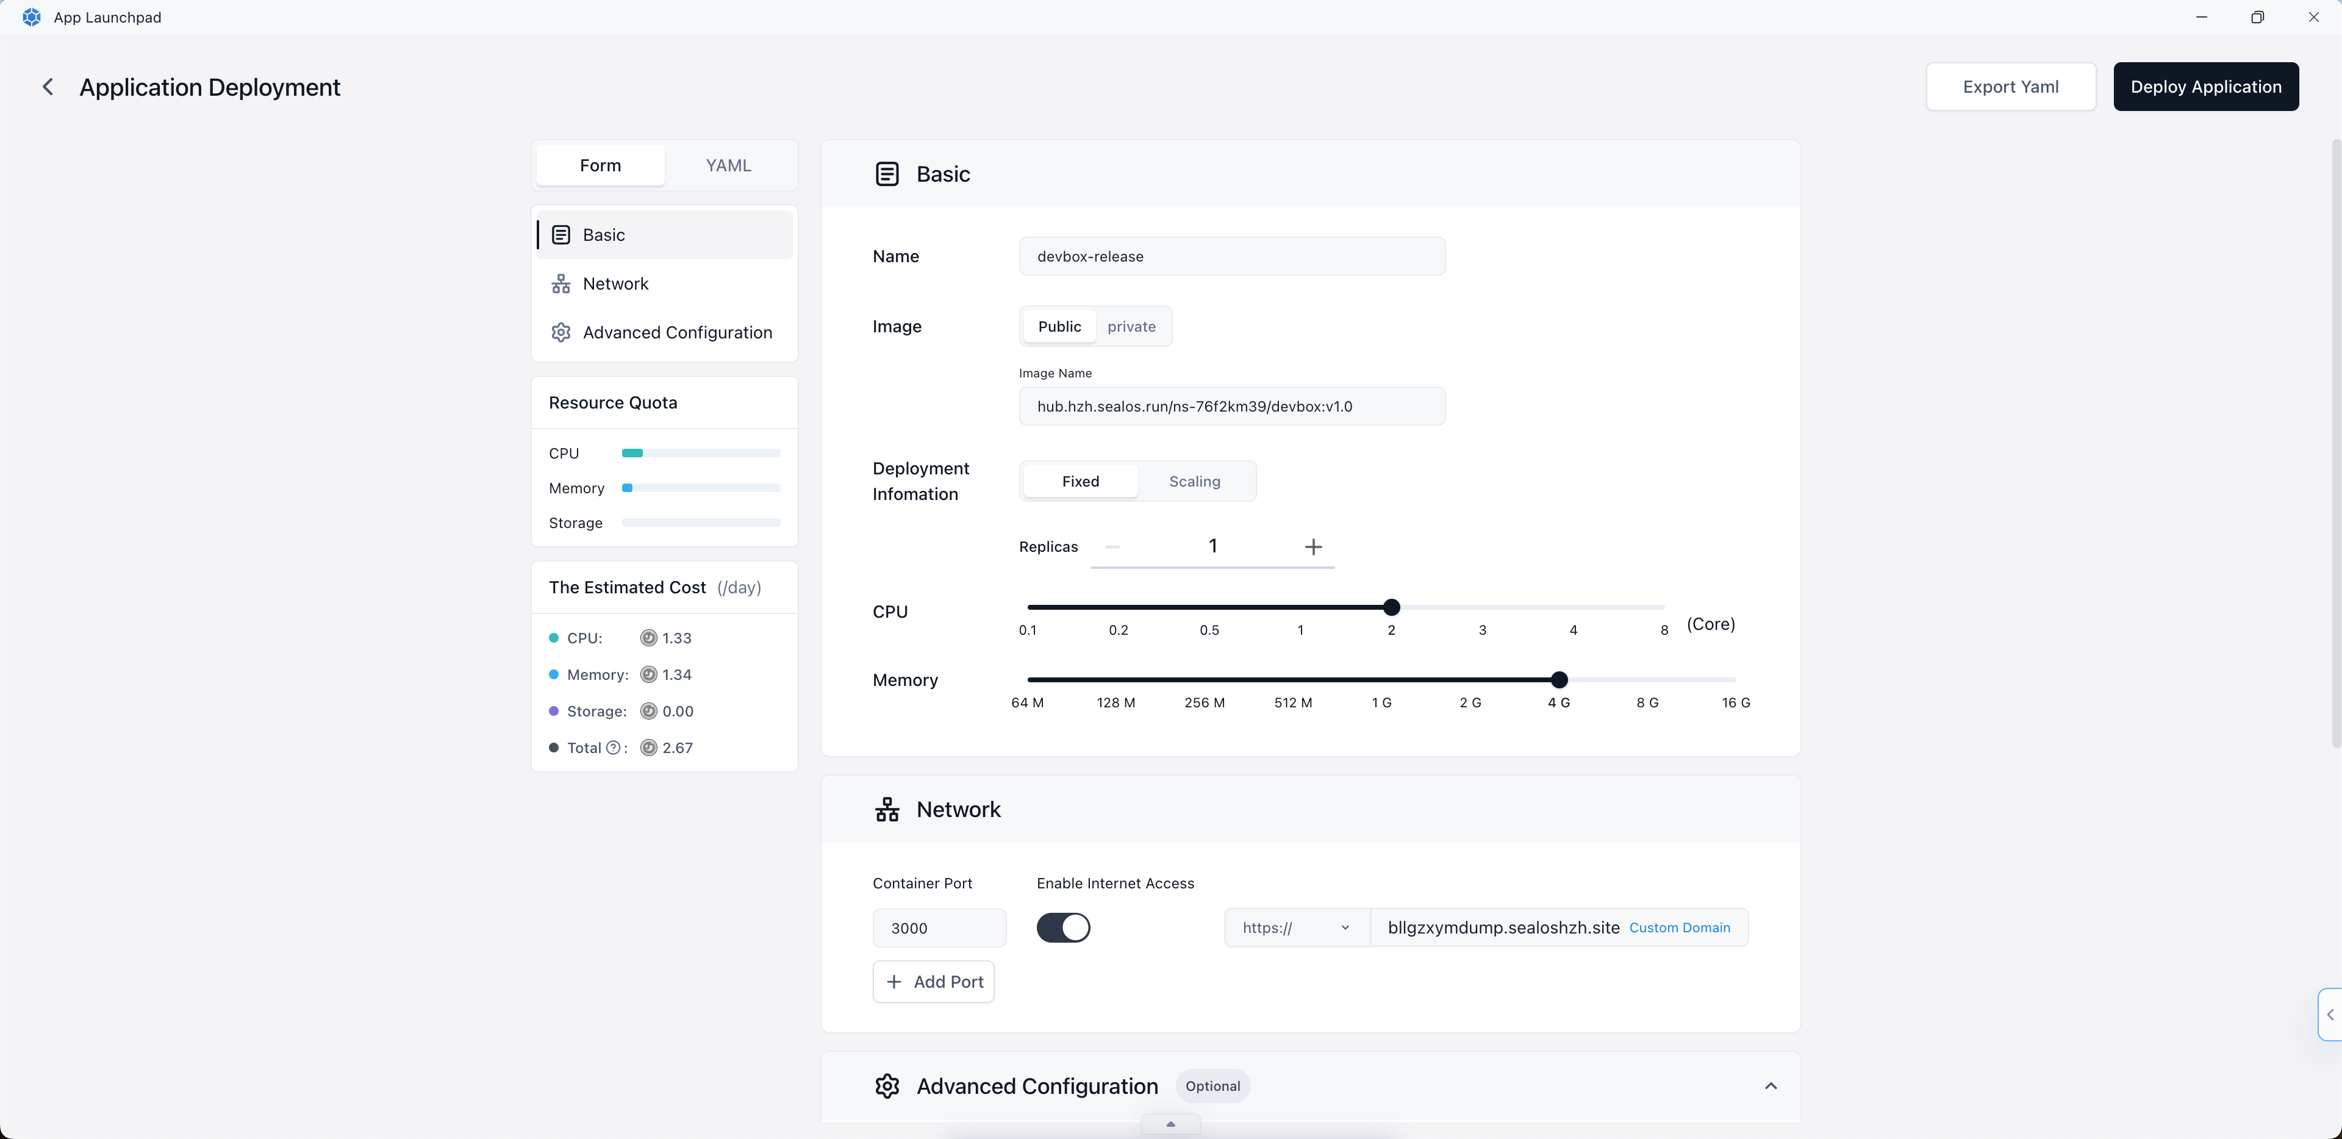Open the Custom Domain link

point(1679,927)
